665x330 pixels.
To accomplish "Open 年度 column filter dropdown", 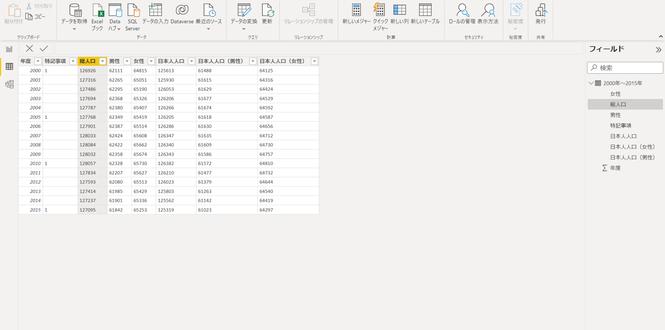I will coord(38,61).
